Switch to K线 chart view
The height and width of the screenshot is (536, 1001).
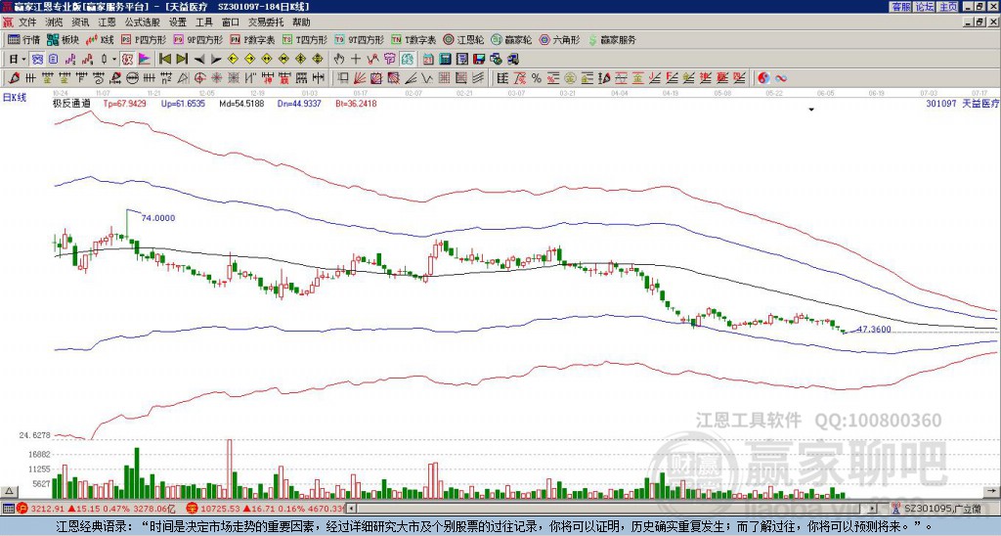(x=100, y=39)
